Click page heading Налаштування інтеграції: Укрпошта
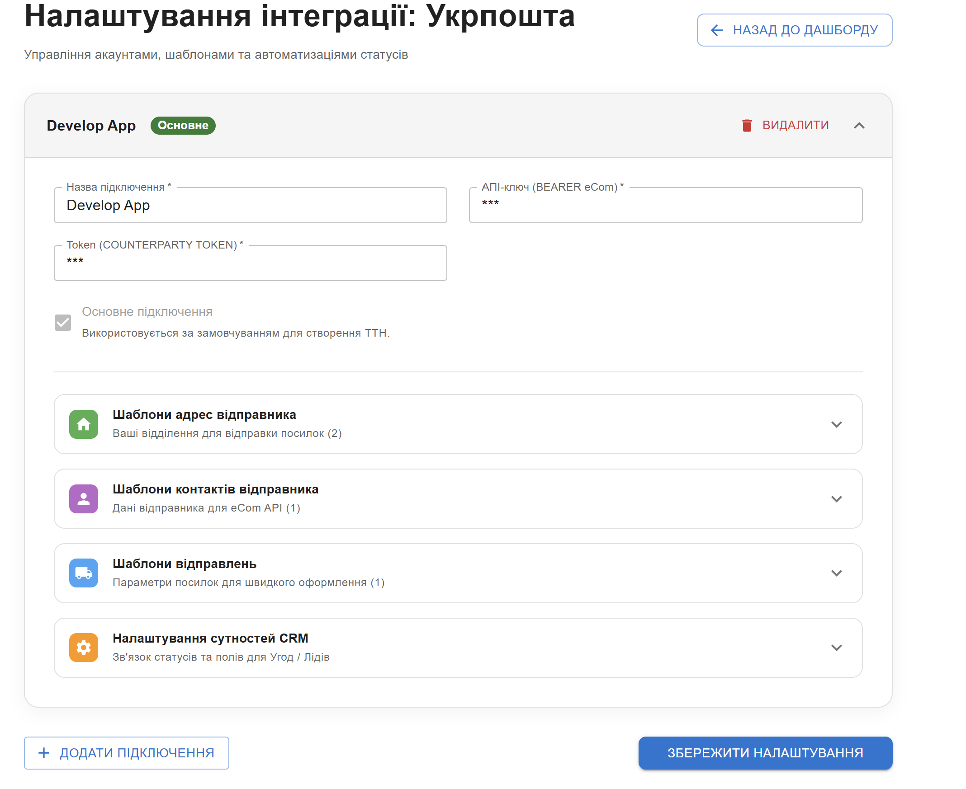Screen dimensions: 966x789 (x=300, y=16)
